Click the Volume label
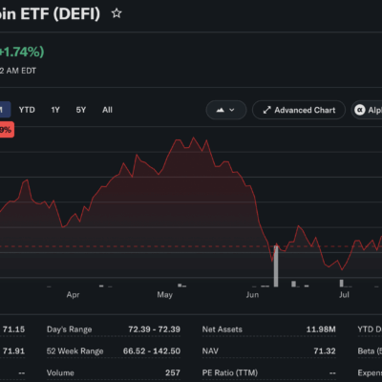Viewport: 382px width, 382px height. (60, 372)
